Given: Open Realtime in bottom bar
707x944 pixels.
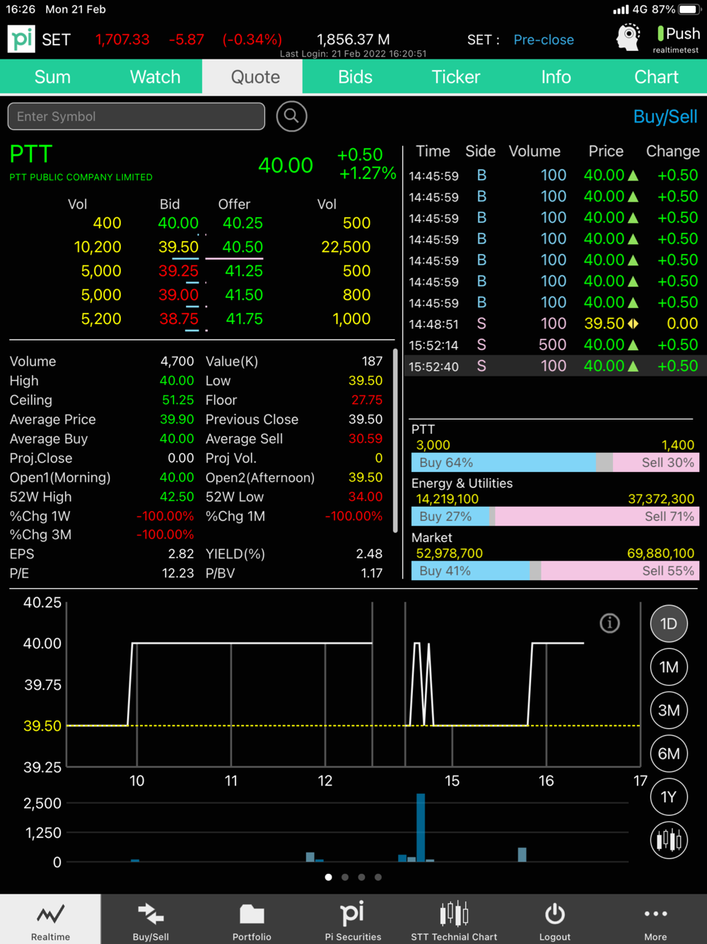Looking at the screenshot, I should [x=50, y=919].
